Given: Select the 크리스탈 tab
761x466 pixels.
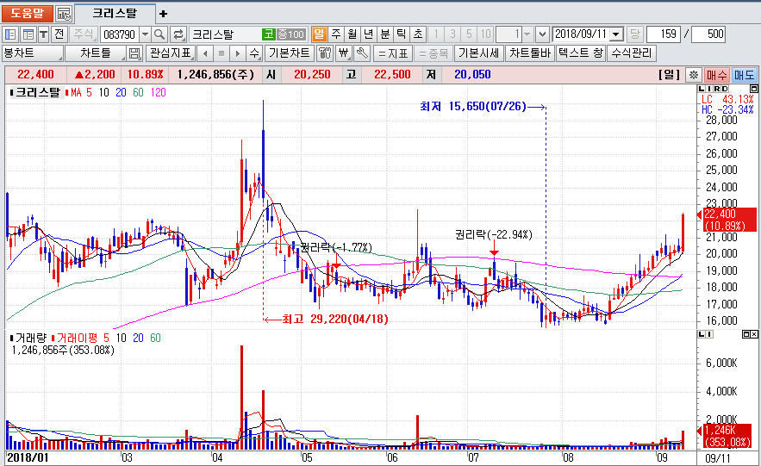Looking at the screenshot, I should 115,14.
